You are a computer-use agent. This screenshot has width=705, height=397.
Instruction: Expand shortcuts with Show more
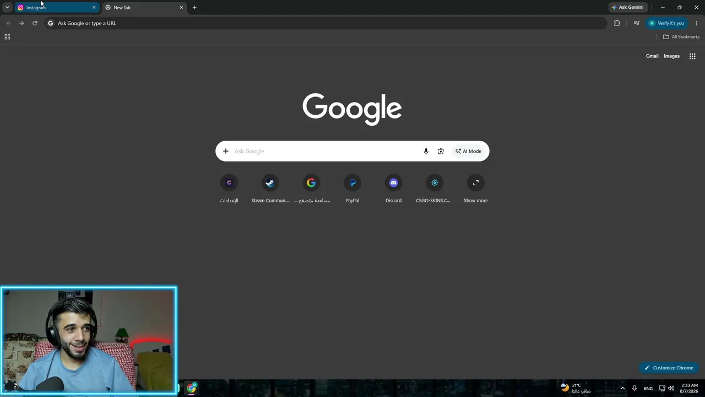tap(476, 189)
